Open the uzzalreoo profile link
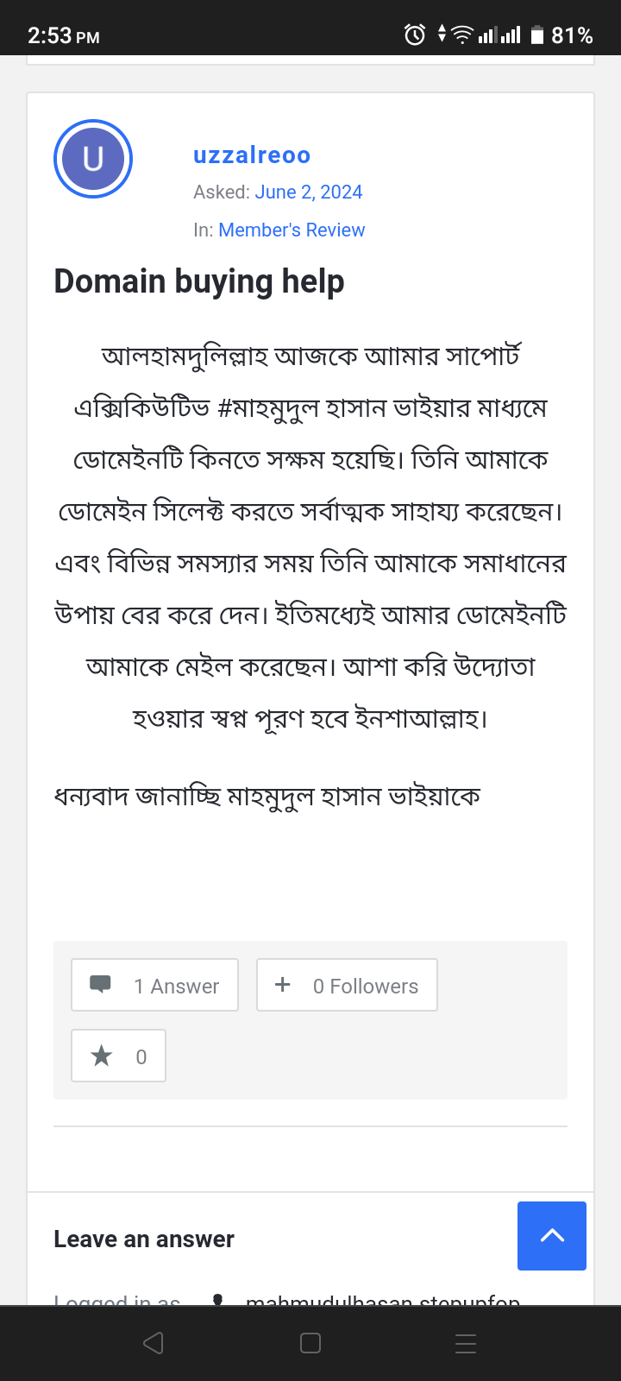This screenshot has height=1381, width=621. click(252, 155)
